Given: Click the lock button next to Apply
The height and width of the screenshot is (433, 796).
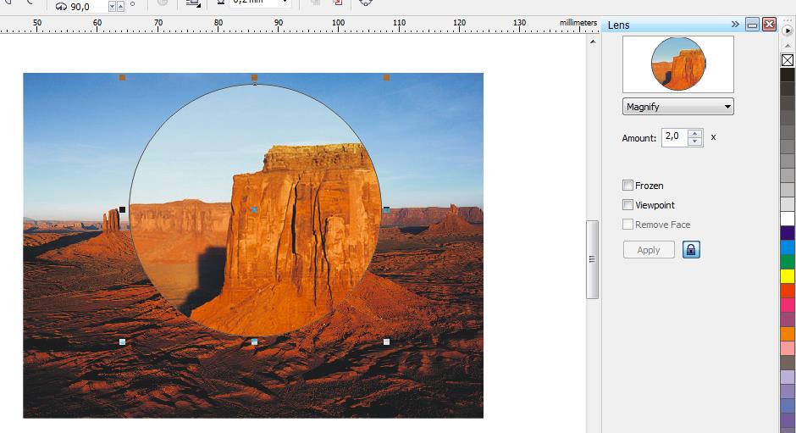Looking at the screenshot, I should (692, 249).
